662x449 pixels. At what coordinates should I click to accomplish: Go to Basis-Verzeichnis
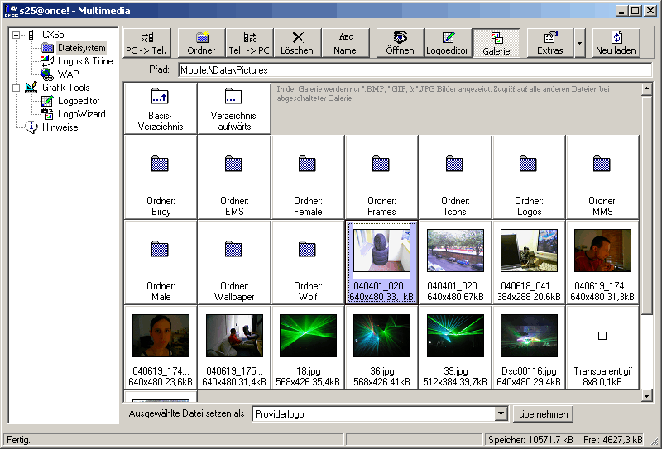tap(161, 108)
